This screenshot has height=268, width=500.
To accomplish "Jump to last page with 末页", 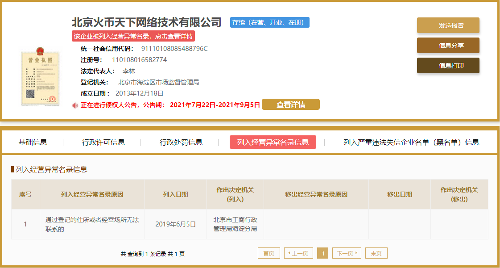I will click(x=376, y=253).
